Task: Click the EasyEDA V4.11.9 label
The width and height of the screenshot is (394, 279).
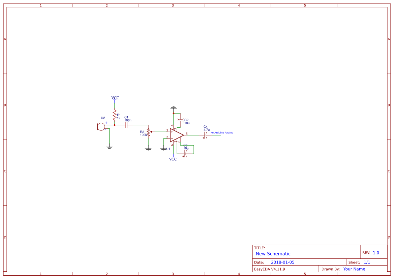Action: point(270,269)
